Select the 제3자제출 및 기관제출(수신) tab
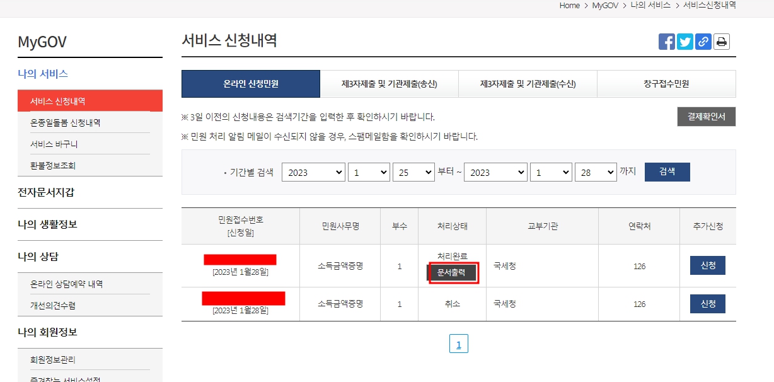The height and width of the screenshot is (382, 774). [x=528, y=83]
